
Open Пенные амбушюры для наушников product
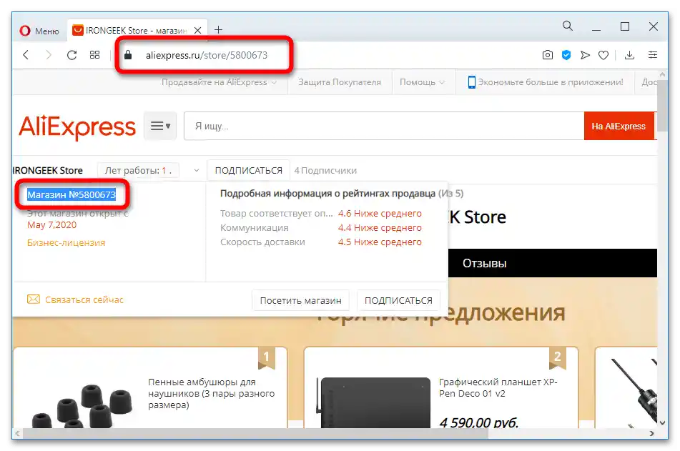click(x=211, y=393)
